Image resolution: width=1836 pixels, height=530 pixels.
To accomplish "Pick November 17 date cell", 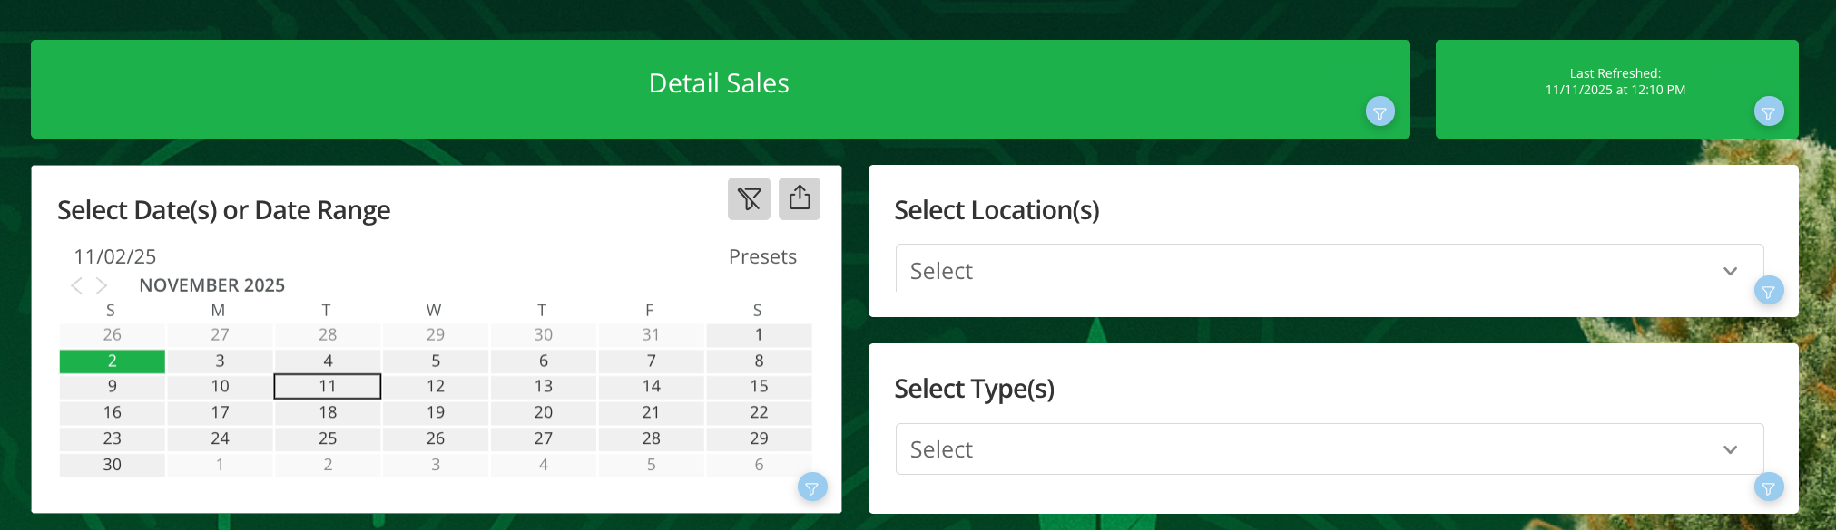I will [220, 412].
